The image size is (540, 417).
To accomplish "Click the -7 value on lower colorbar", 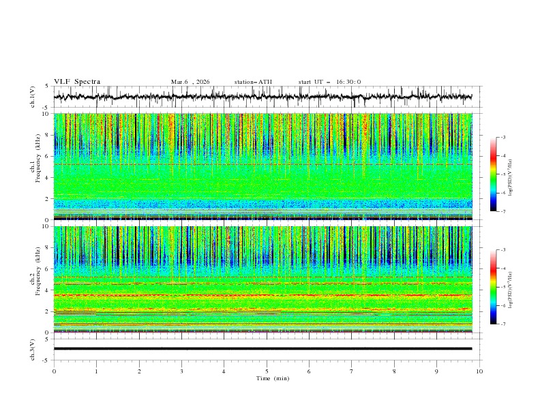I will click(x=503, y=324).
